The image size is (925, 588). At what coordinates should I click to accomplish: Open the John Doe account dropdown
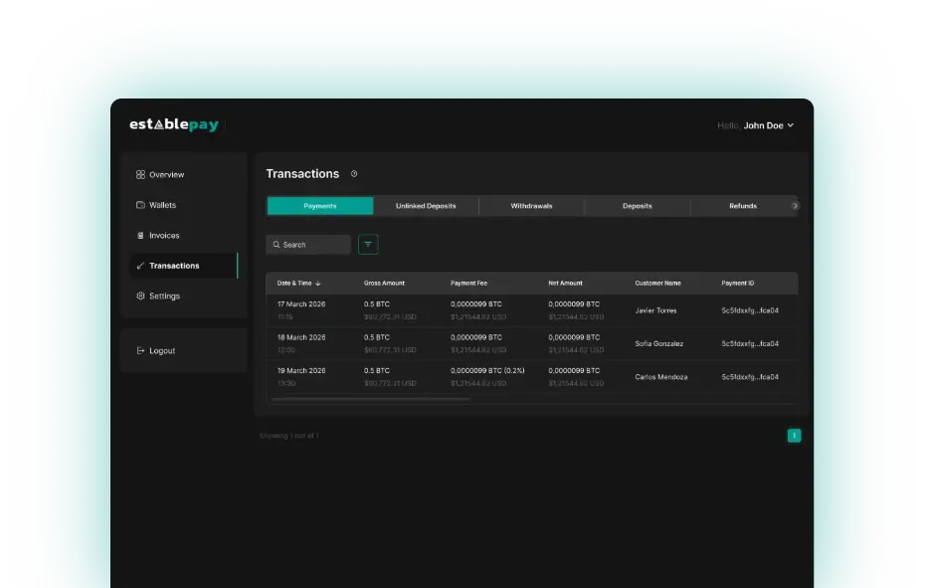tap(769, 125)
